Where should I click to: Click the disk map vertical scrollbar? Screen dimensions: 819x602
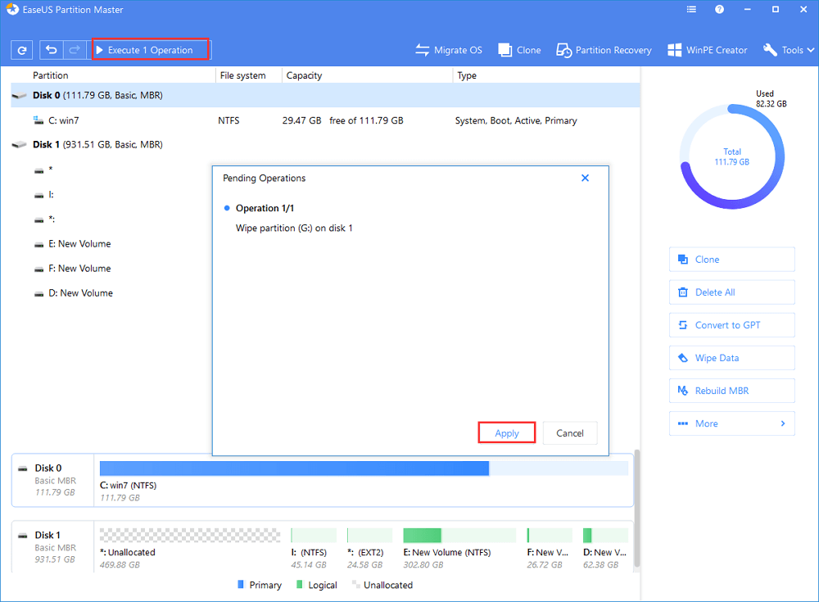[636, 508]
